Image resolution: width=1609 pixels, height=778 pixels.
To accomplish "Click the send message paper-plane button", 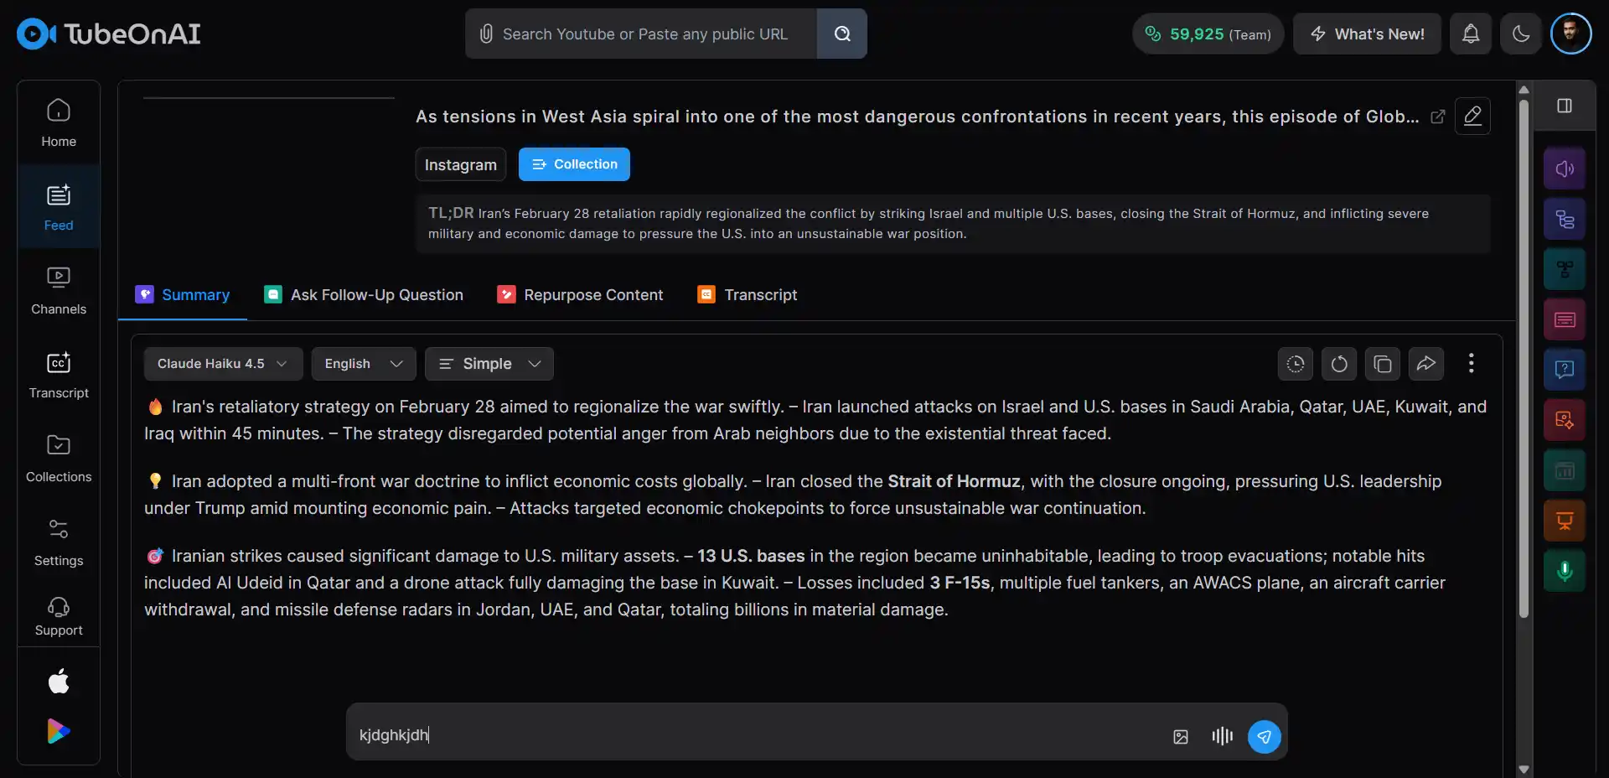I will (x=1264, y=737).
